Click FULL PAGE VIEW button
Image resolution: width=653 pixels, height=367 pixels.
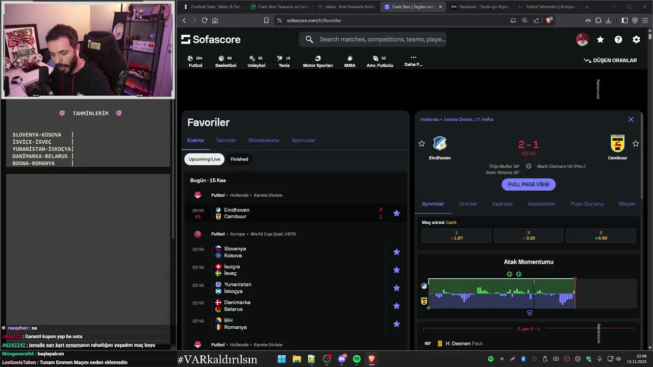click(x=529, y=185)
